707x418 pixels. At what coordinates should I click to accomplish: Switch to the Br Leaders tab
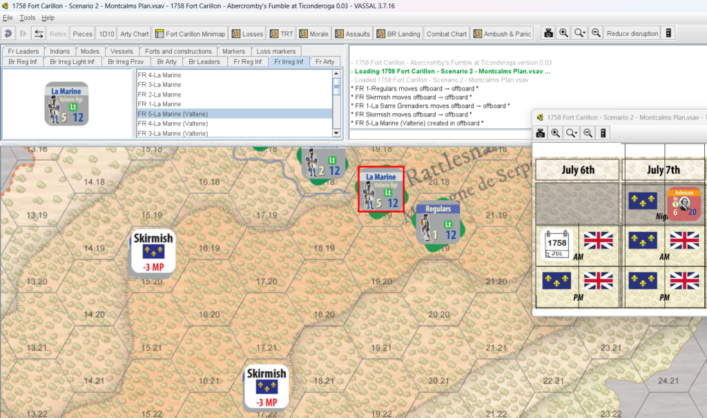pyautogui.click(x=204, y=61)
